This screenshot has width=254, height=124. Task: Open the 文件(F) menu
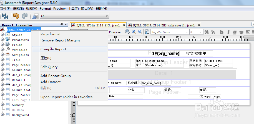click(5, 9)
